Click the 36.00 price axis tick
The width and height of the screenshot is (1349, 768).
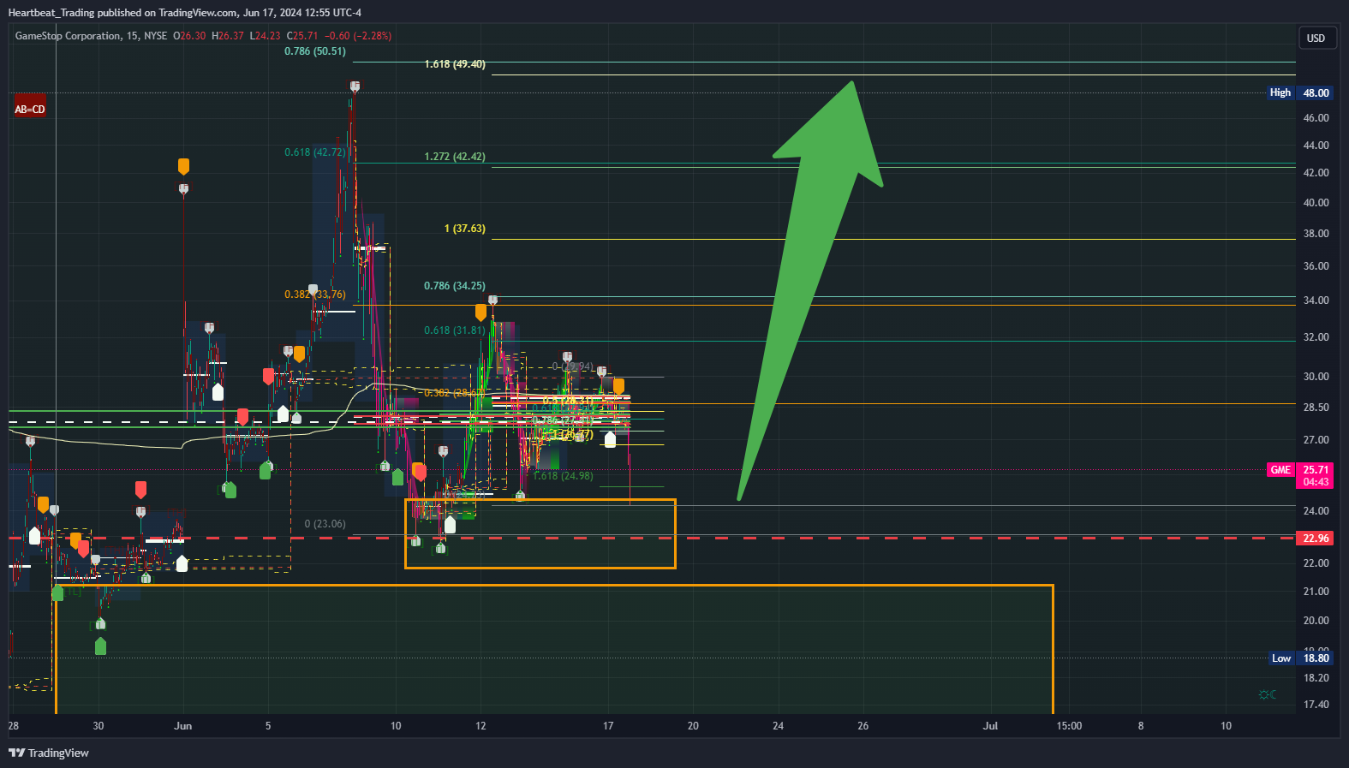(1316, 266)
